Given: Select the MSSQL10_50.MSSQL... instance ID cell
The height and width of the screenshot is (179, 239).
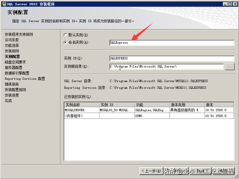Looking at the screenshot, I should click(117, 110).
